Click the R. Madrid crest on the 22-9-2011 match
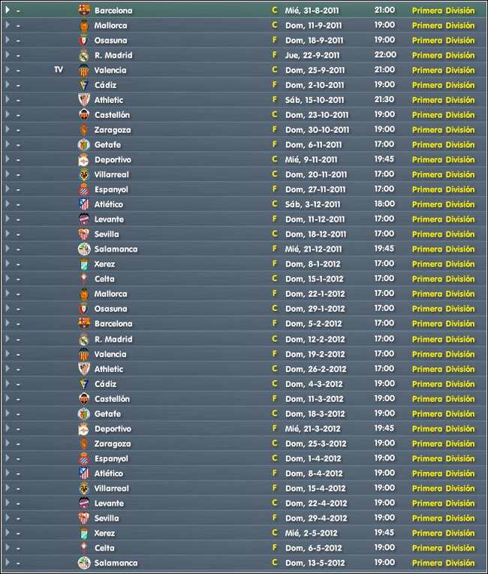488x574 pixels. (x=84, y=56)
